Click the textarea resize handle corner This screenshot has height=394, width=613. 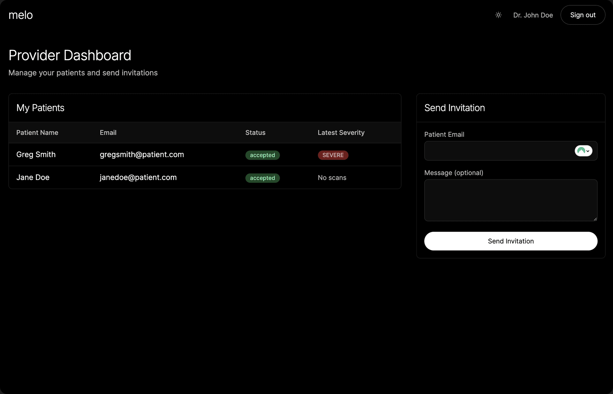tap(595, 219)
